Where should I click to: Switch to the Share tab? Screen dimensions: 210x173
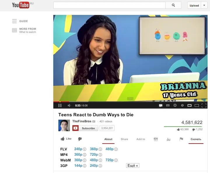(124, 139)
